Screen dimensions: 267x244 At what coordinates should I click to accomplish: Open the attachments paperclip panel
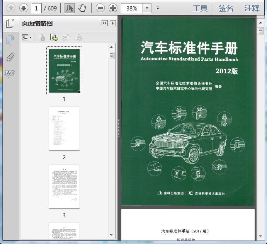pos(10,57)
